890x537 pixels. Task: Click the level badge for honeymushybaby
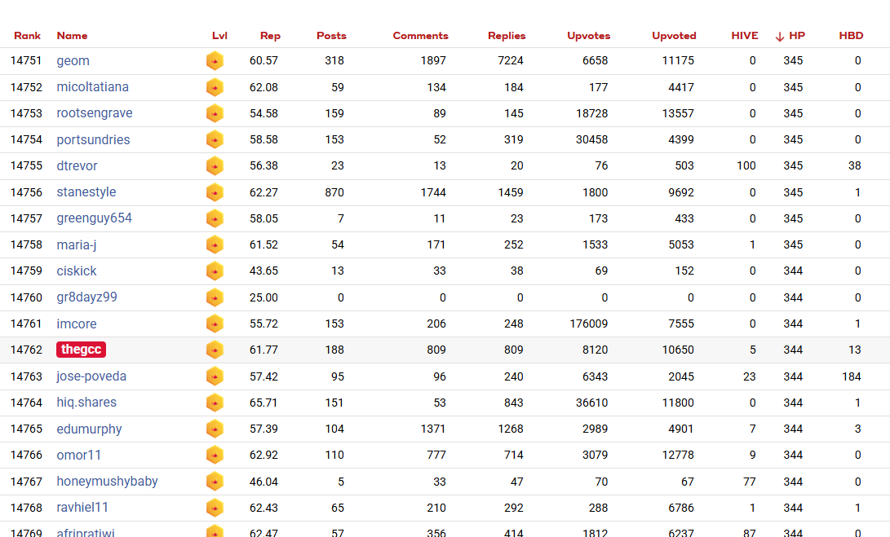(215, 482)
